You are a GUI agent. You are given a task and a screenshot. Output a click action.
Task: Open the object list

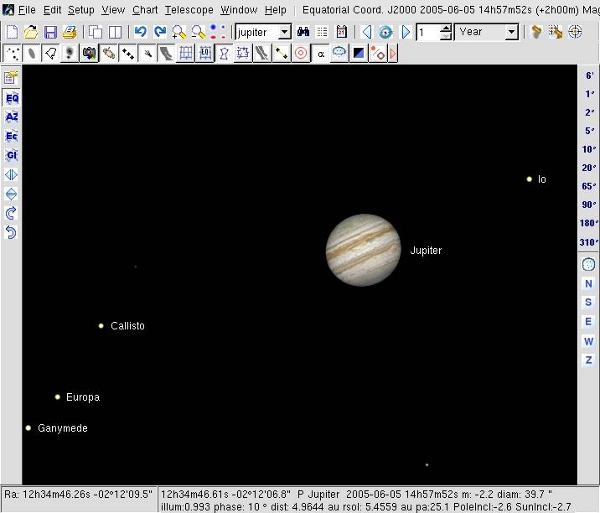coord(322,32)
